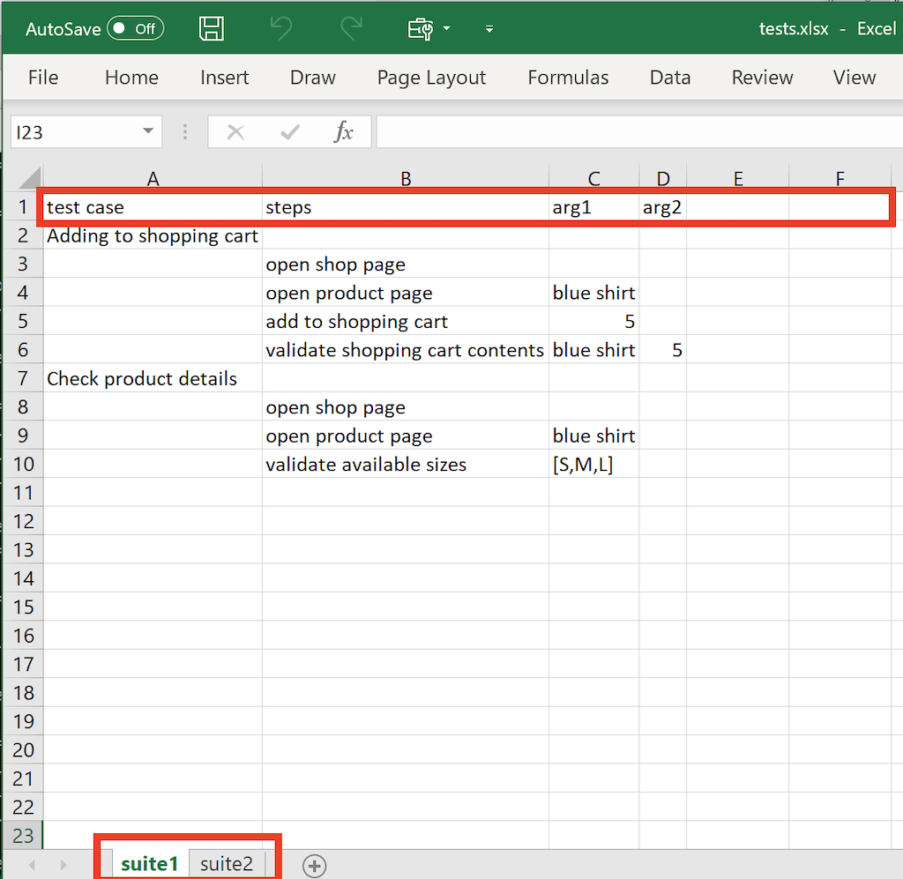Select column B header
This screenshot has width=903, height=879.
[406, 178]
